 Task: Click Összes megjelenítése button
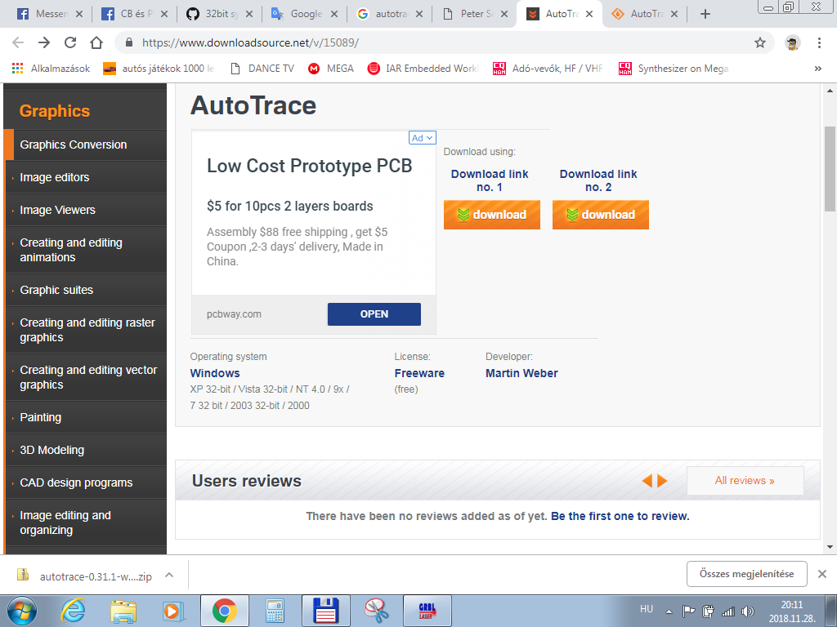(746, 574)
